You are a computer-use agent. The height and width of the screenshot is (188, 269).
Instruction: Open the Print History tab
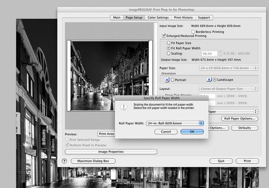[x=183, y=18]
